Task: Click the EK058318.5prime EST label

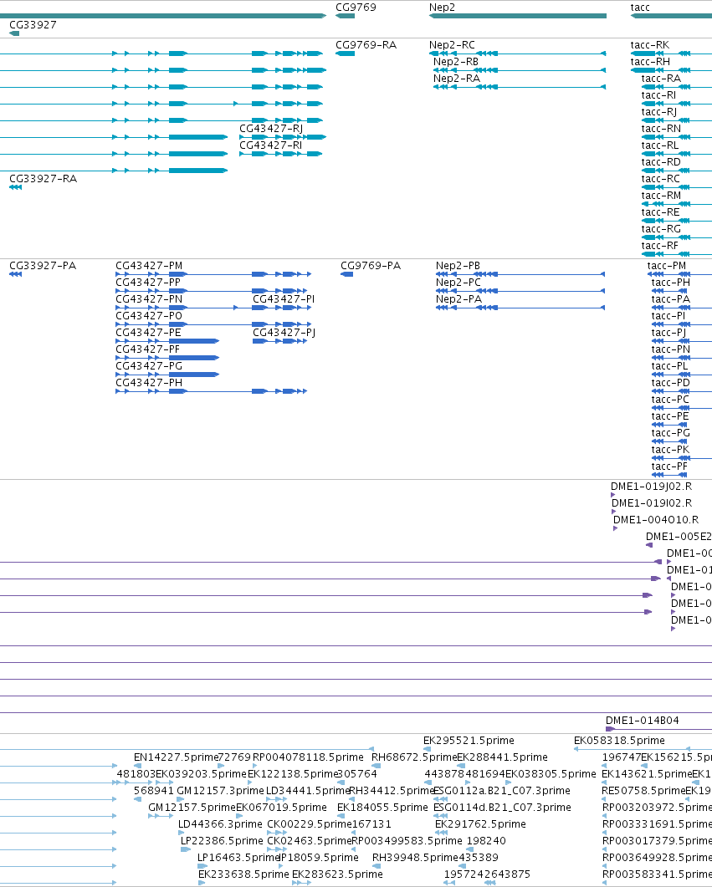Action: pyautogui.click(x=619, y=741)
